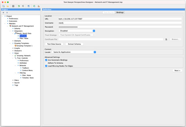Switch to the Data Source tab
Image resolution: width=186 pixels, height=127 pixels.
point(109,12)
